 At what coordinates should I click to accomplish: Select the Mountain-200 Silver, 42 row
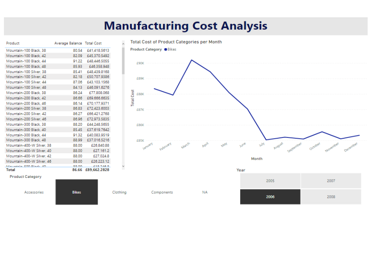point(26,114)
